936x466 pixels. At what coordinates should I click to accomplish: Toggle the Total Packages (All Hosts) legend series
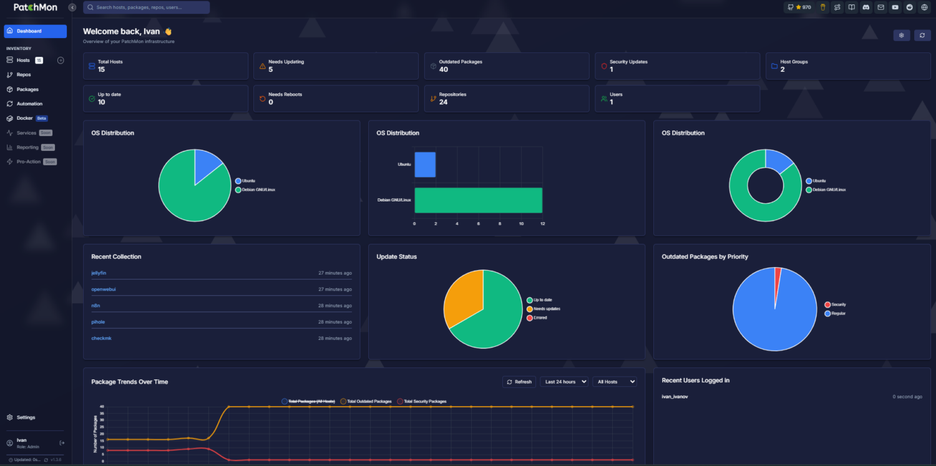tap(310, 401)
